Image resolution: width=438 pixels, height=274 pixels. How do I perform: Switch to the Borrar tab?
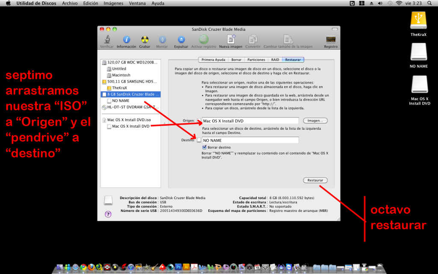click(x=236, y=60)
